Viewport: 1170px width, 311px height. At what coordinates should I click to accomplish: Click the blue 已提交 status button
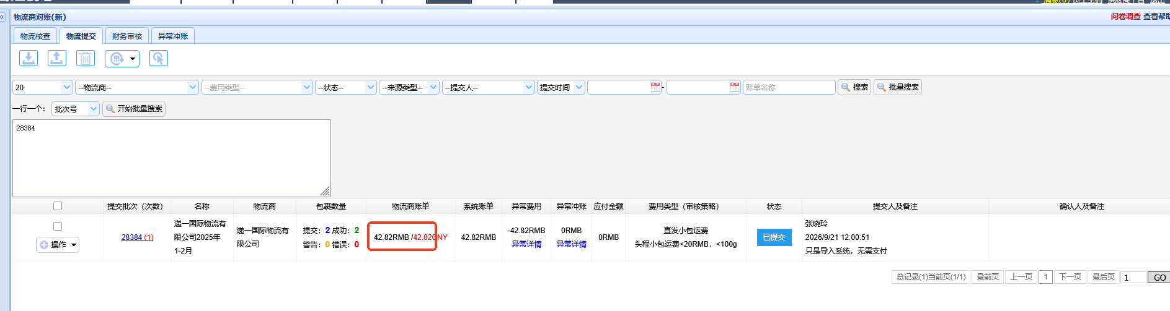click(x=774, y=237)
